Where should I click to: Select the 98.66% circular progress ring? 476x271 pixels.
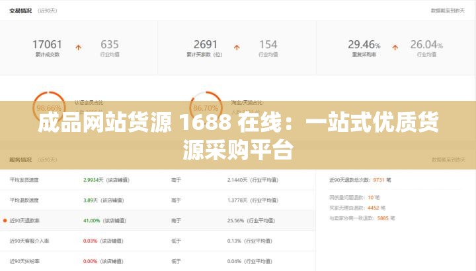coord(49,107)
